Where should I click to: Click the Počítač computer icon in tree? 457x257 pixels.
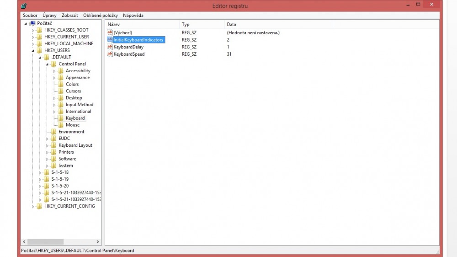click(x=32, y=23)
